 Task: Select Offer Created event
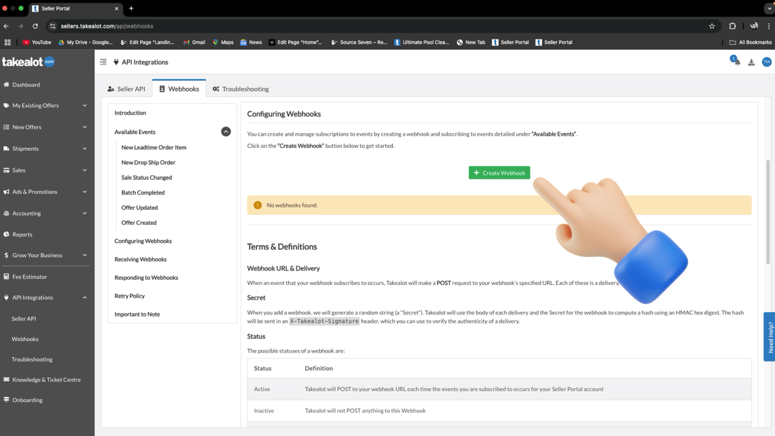(139, 223)
